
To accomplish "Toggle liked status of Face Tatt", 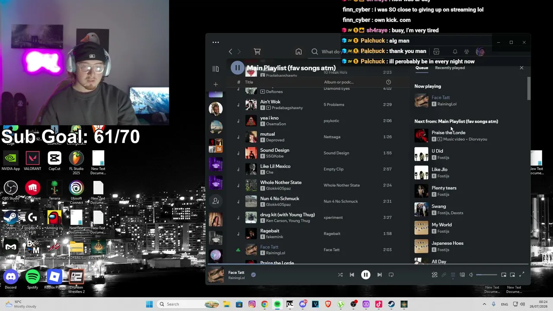I will pyautogui.click(x=253, y=275).
